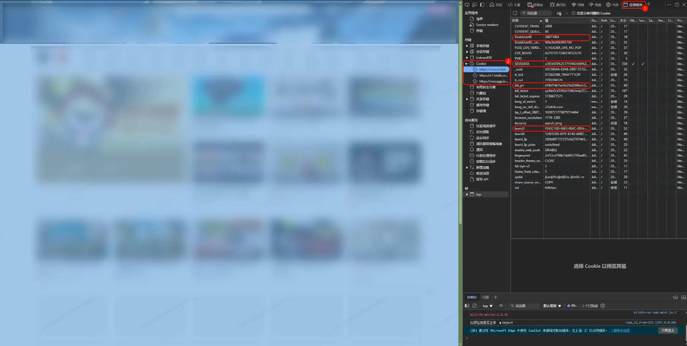Image resolution: width=687 pixels, height=346 pixels.
Task: Collapse the Cookie tree node
Action: (x=467, y=64)
